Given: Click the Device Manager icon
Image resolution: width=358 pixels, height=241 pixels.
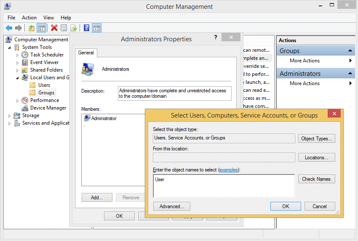Looking at the screenshot, I should 25,108.
